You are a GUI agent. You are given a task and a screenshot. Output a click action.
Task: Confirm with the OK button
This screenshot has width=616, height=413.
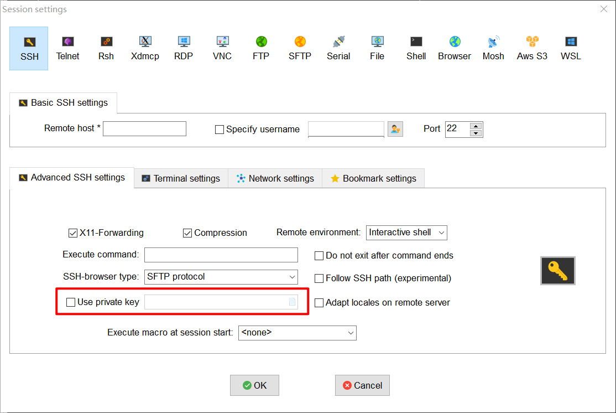[x=254, y=385]
